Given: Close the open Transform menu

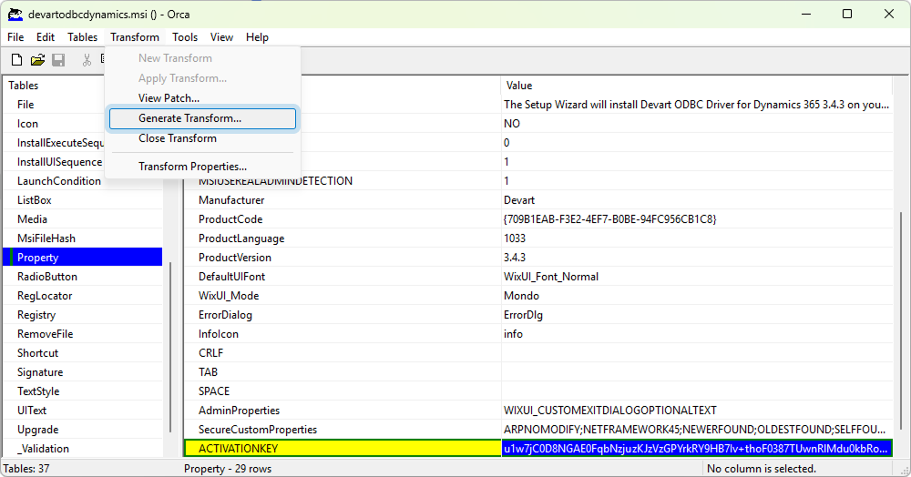Looking at the screenshot, I should click(x=135, y=37).
